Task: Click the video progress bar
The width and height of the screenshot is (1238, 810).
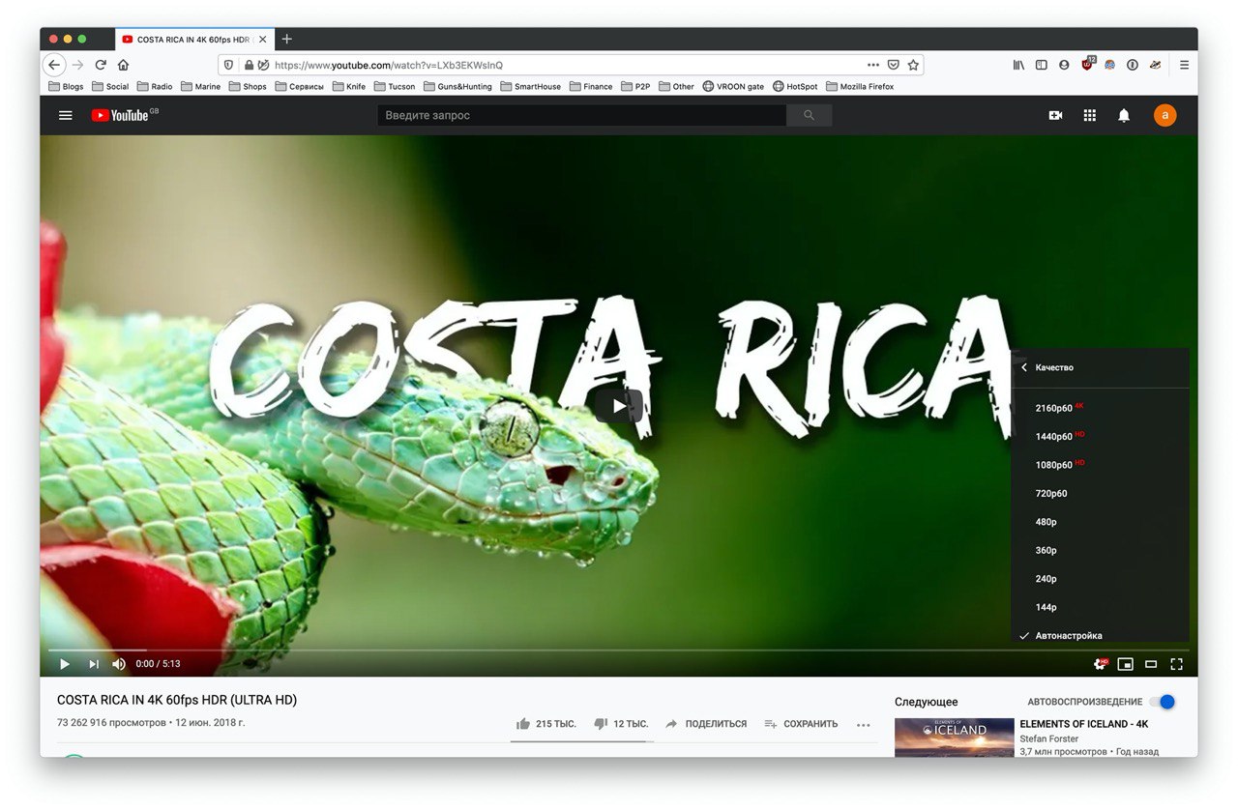Action: pyautogui.click(x=619, y=651)
